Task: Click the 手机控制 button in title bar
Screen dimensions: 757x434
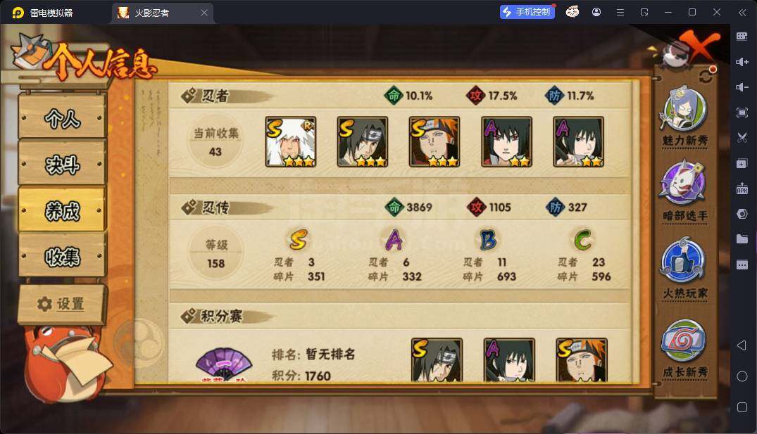Action: [527, 12]
